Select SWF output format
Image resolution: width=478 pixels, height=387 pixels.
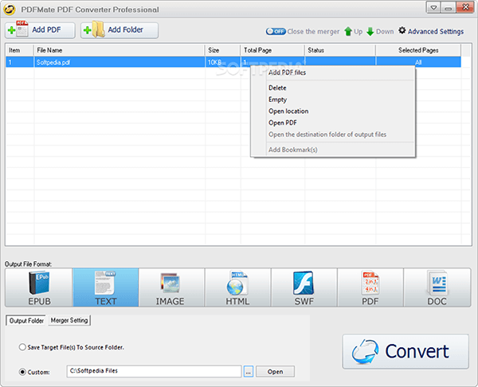pos(304,287)
